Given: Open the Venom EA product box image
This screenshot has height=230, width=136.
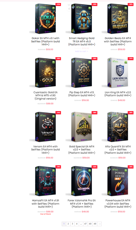Looking at the screenshot, I should 45,127.
